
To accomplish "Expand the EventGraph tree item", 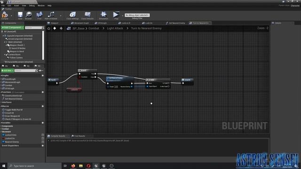I will [x=1, y=79].
